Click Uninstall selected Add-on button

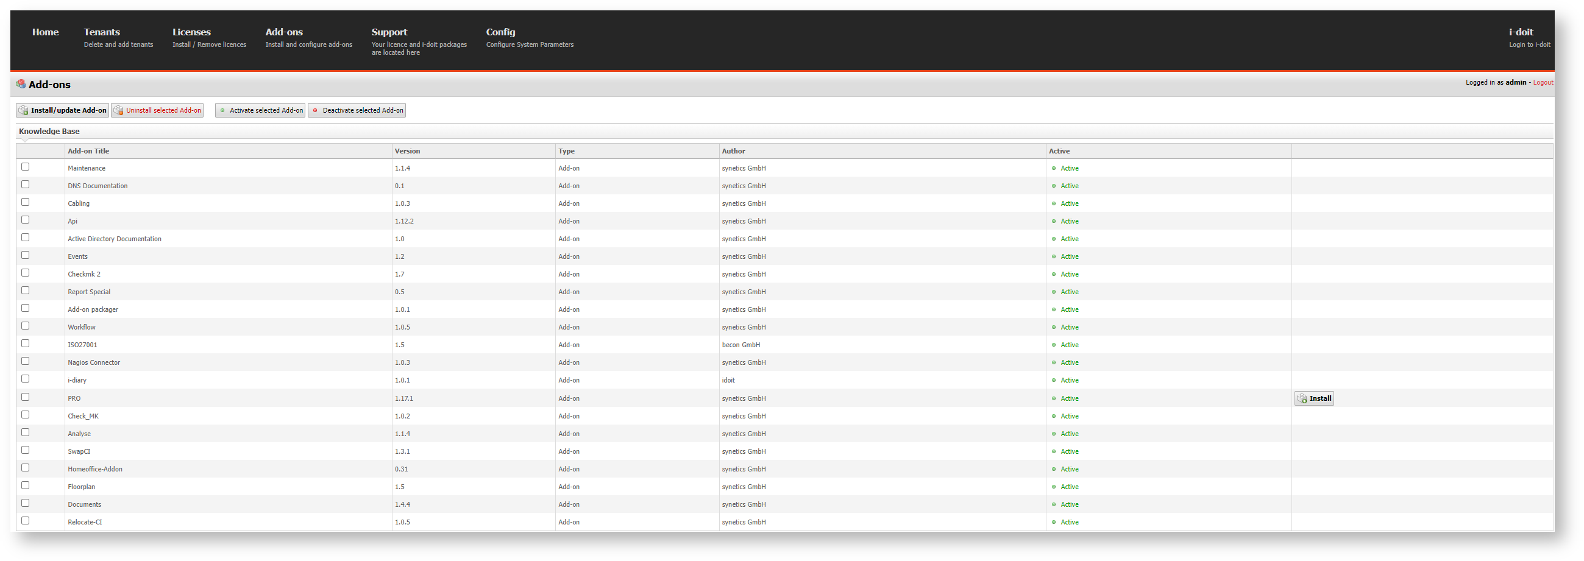coord(157,111)
